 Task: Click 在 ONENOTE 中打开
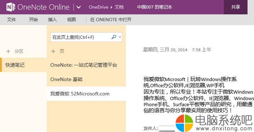111,20
